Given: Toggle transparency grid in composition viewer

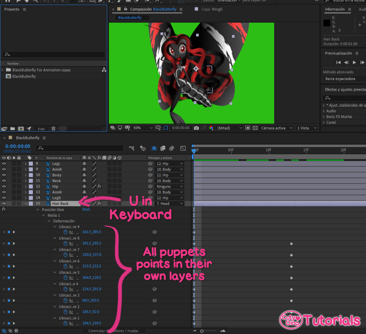Looking at the screenshot, I should point(255,128).
